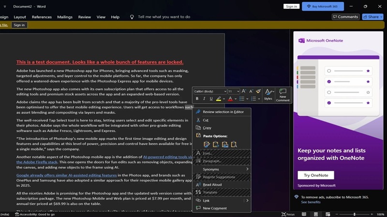387x217 pixels.
Task: Switch to Read Mode view
Action: tap(303, 214)
